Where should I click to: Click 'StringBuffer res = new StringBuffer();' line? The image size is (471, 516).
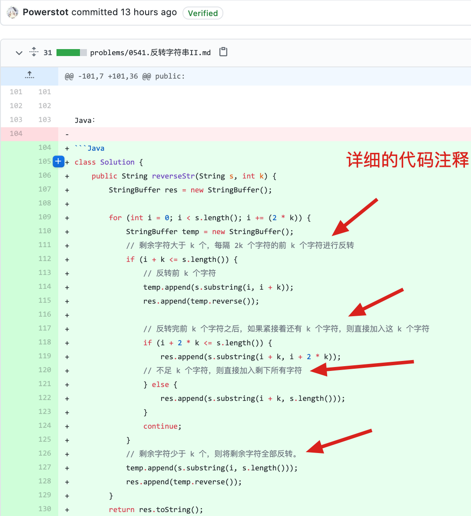(x=190, y=190)
